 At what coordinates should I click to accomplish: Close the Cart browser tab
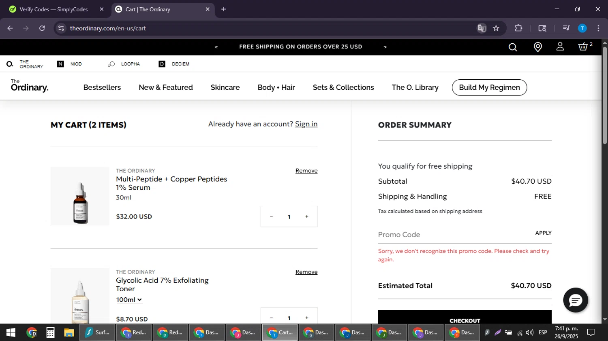pyautogui.click(x=208, y=9)
